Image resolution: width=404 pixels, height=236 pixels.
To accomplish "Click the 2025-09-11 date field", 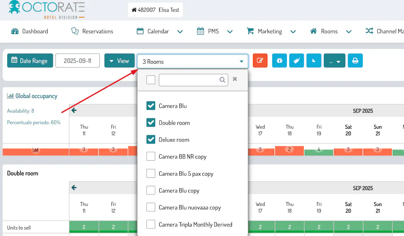I will (78, 61).
